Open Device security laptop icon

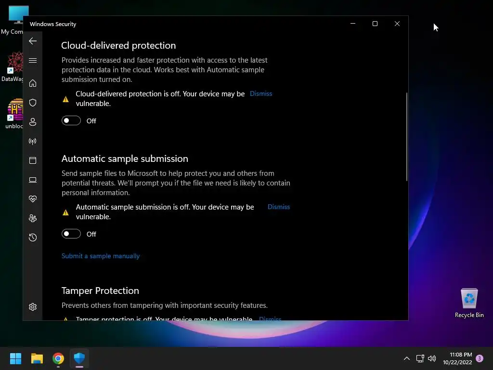[x=33, y=180]
